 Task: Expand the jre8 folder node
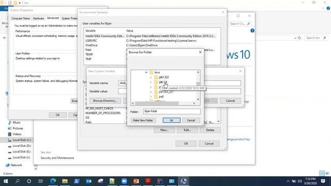151,97
